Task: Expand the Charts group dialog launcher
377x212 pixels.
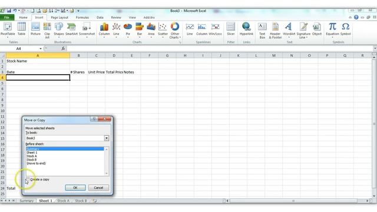Action: 180,42
